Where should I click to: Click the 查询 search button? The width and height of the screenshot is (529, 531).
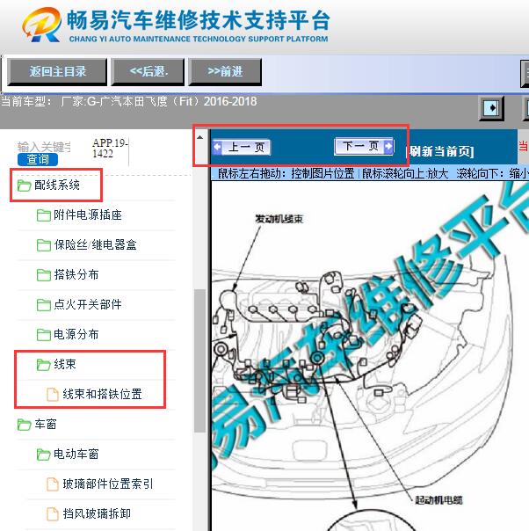(38, 159)
